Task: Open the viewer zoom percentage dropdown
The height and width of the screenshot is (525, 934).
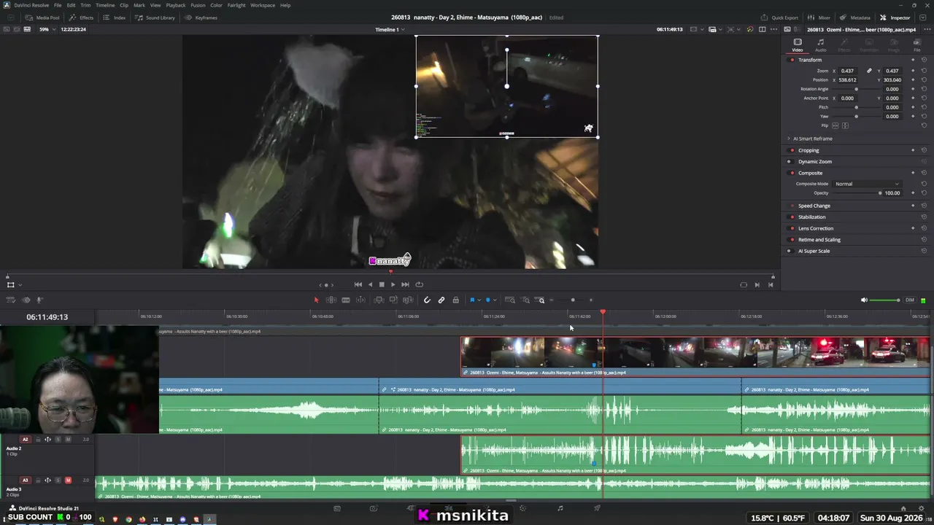Action: coord(48,29)
